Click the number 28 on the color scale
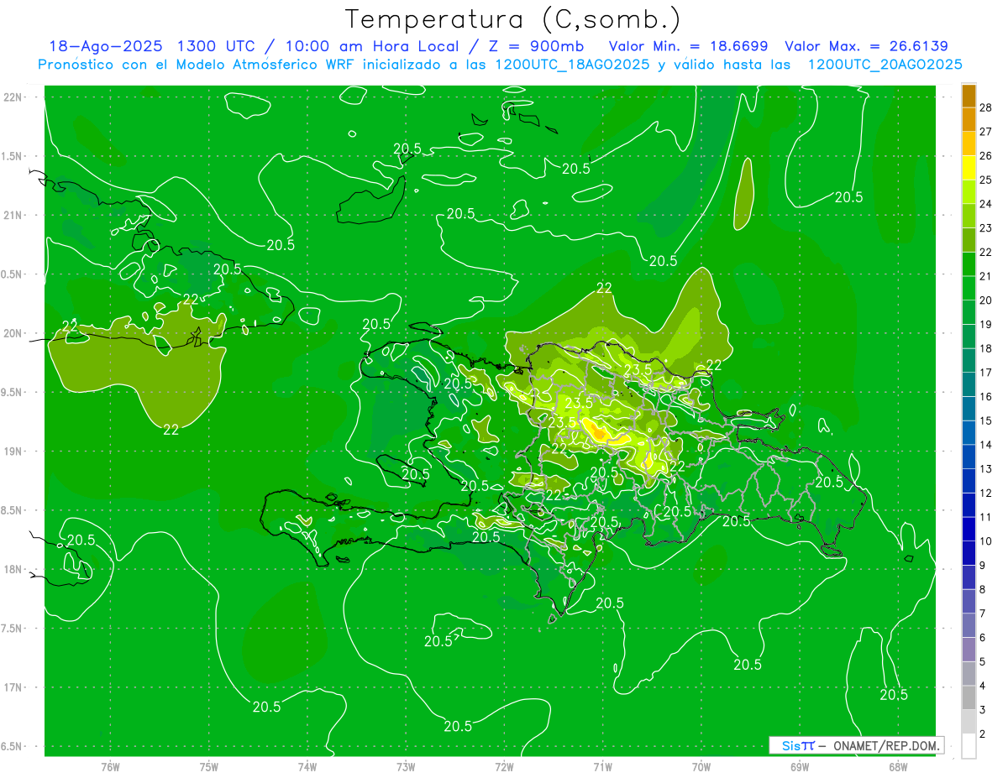This screenshot has height=778, width=1008. pos(985,107)
